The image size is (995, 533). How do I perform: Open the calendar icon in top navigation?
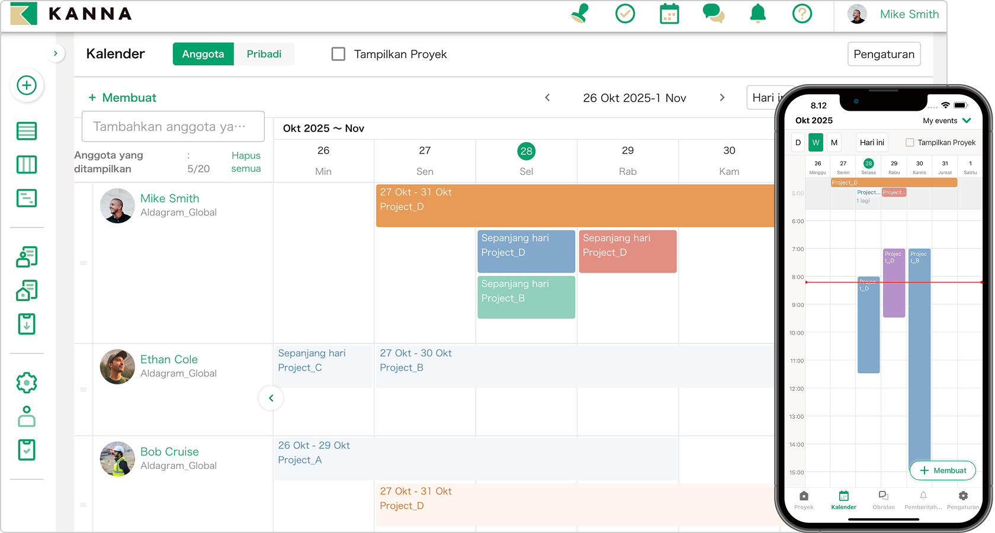click(669, 14)
